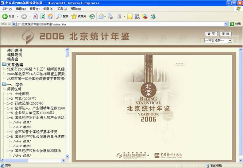Open the 一、综合 folder icon
Image resolution: width=243 pixels, height=168 pixels.
tap(4, 84)
